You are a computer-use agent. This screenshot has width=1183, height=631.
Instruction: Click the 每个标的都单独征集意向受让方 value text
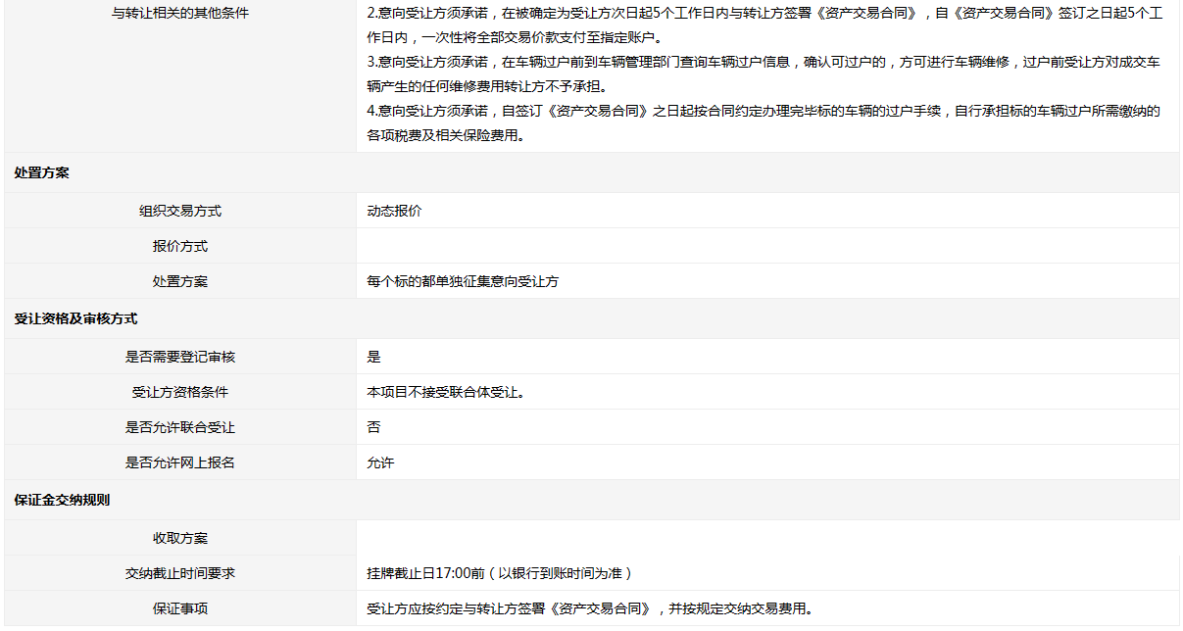tap(463, 281)
